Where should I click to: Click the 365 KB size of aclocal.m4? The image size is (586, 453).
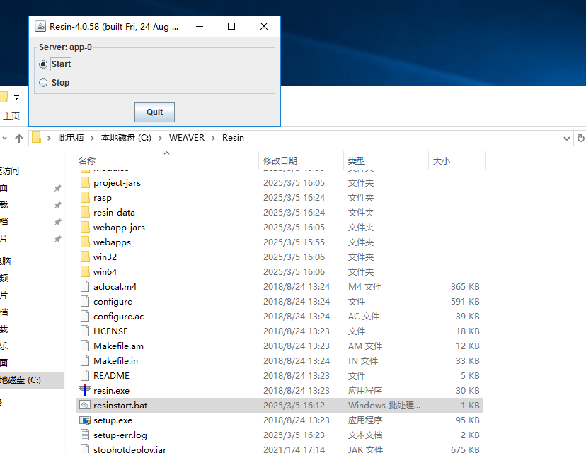465,287
